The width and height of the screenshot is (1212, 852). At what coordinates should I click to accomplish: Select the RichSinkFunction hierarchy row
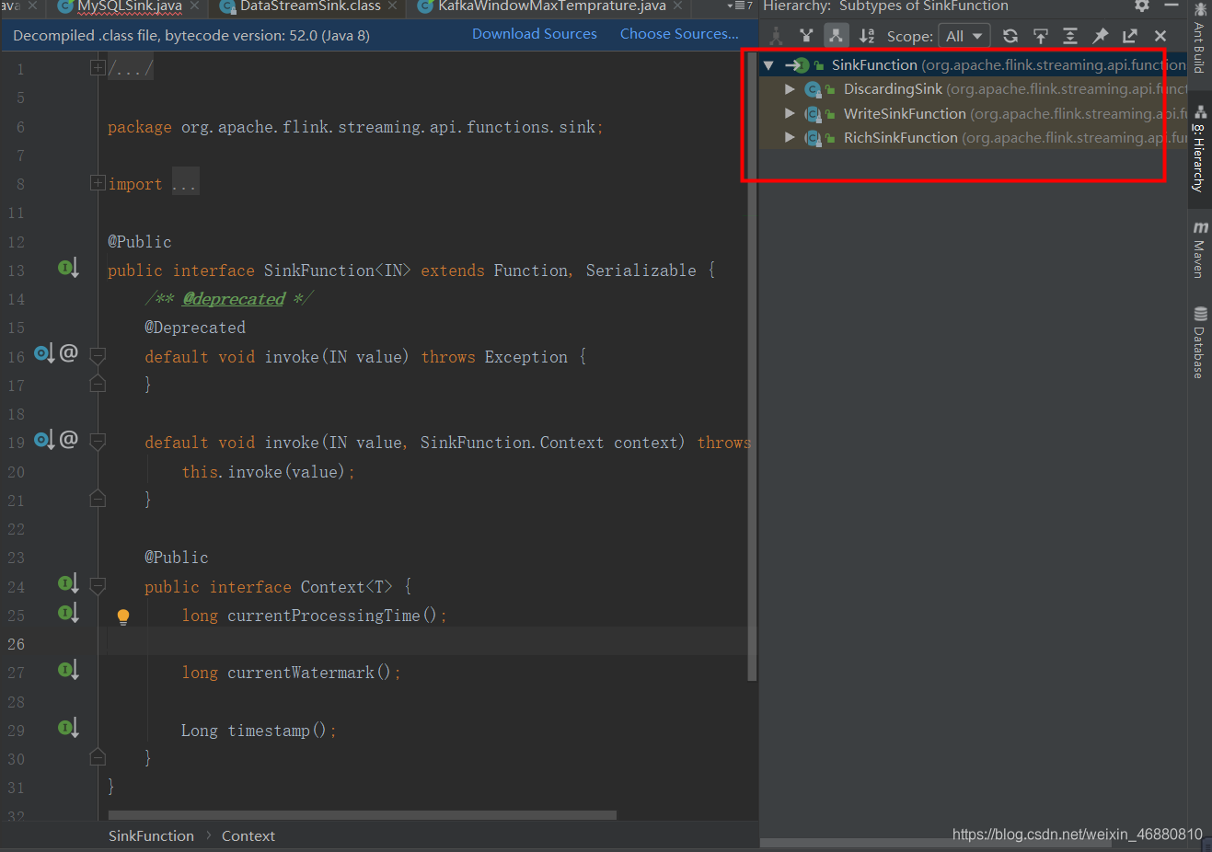974,137
